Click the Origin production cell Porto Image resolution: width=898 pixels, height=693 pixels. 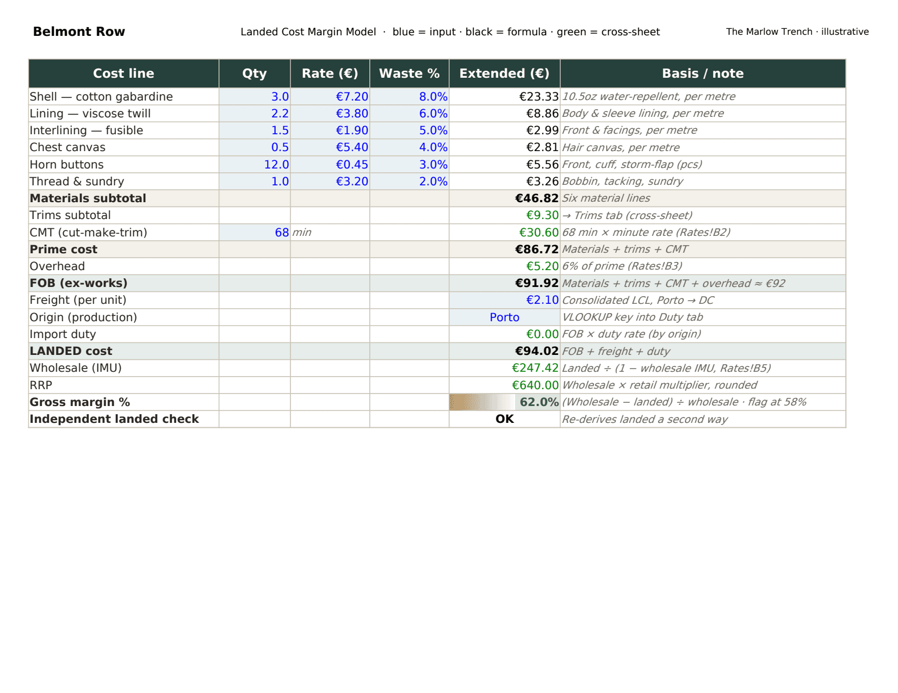point(505,317)
